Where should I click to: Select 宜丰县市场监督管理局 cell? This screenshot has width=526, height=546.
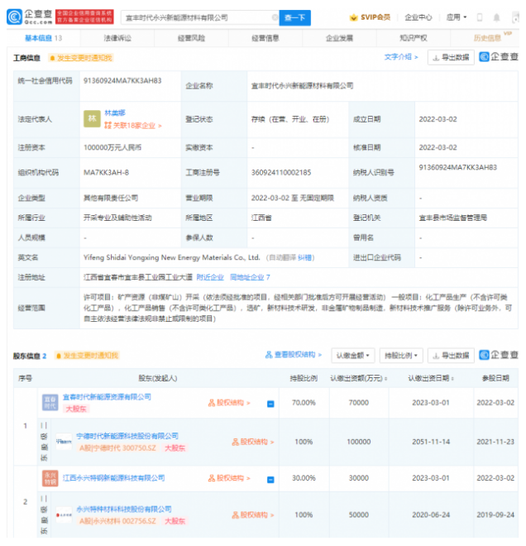coord(453,218)
